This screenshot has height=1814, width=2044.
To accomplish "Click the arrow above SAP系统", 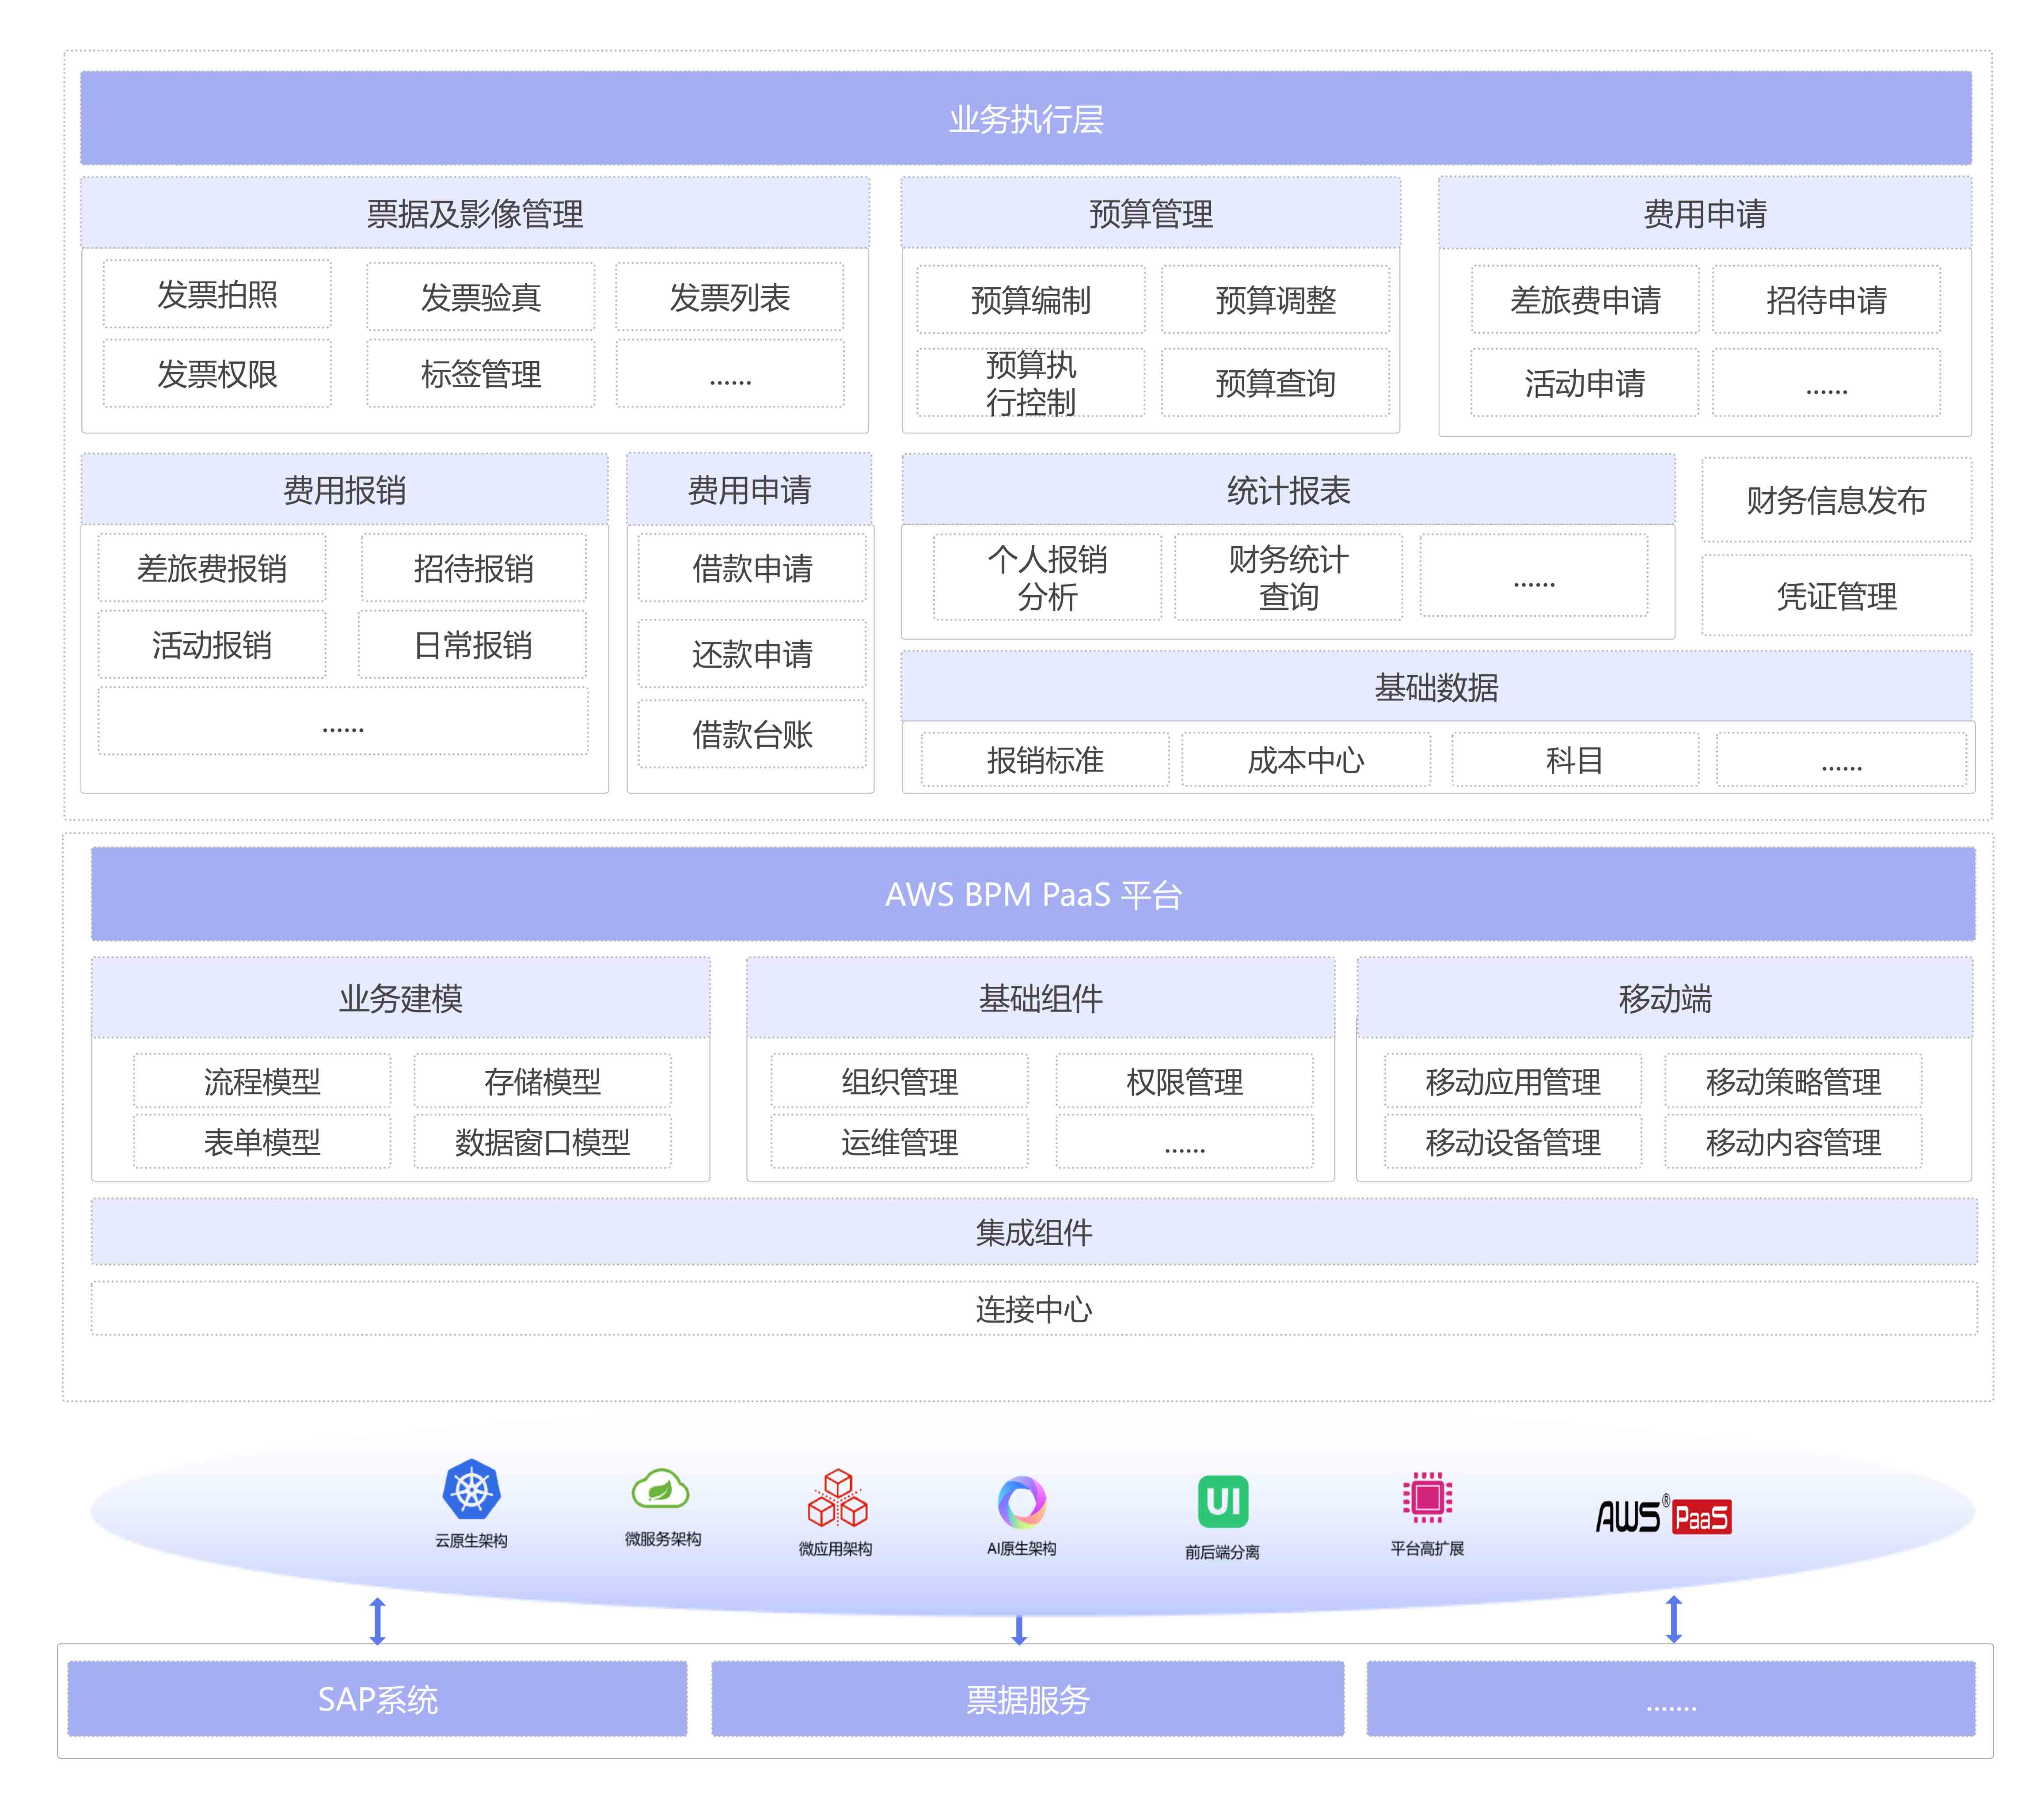I will point(377,1620).
